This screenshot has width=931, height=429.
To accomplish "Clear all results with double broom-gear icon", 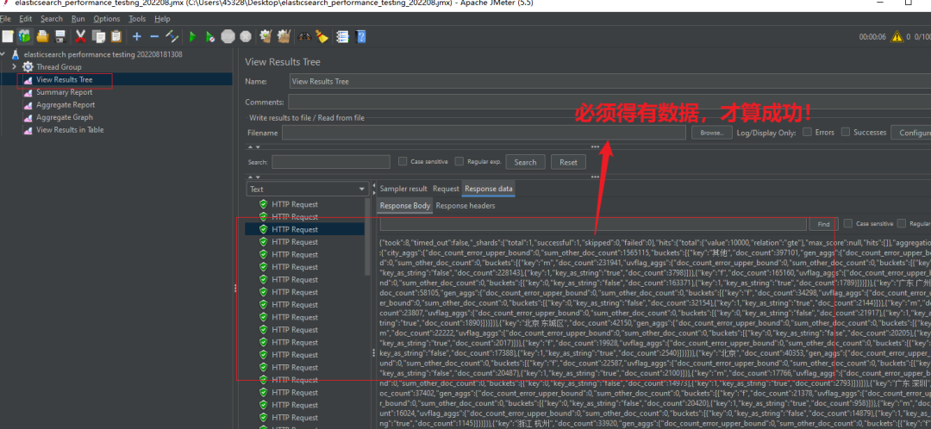I will [284, 37].
